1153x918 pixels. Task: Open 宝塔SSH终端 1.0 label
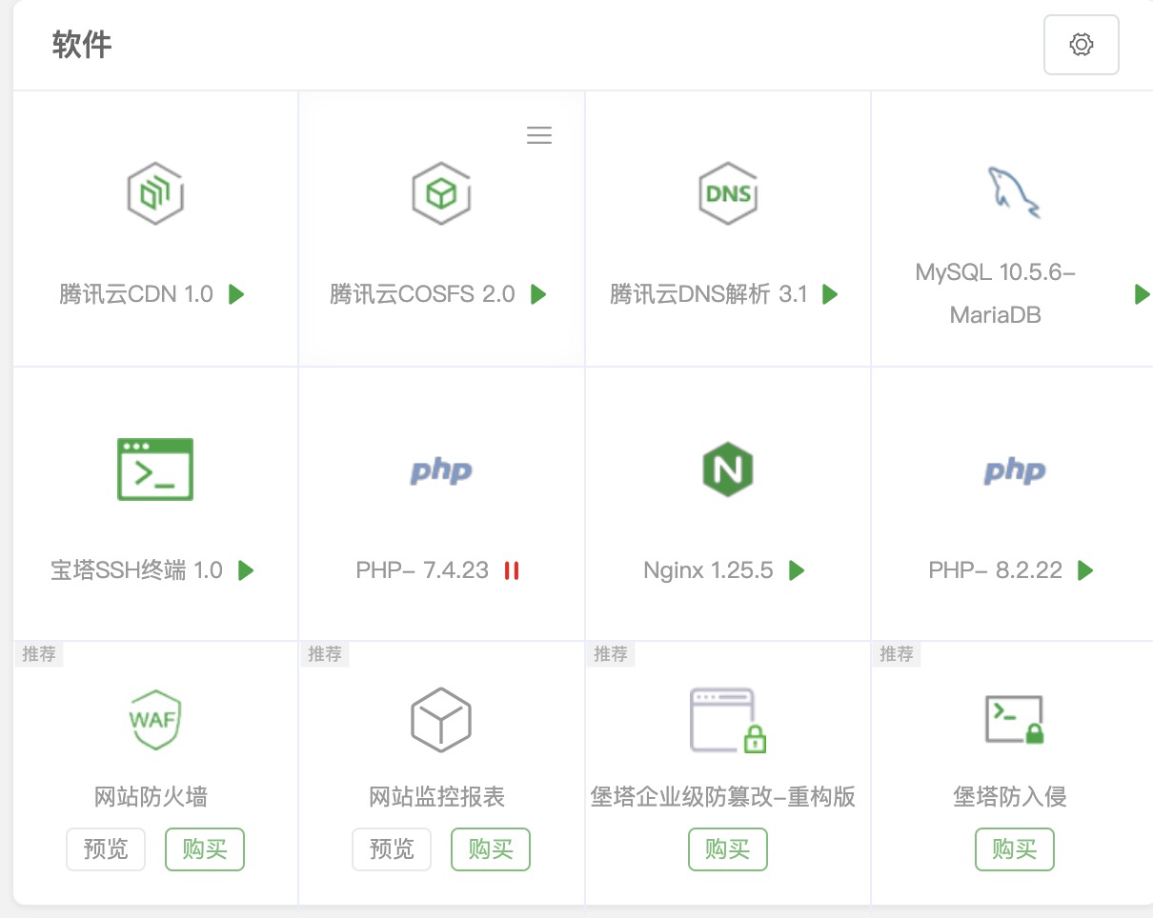pyautogui.click(x=137, y=570)
